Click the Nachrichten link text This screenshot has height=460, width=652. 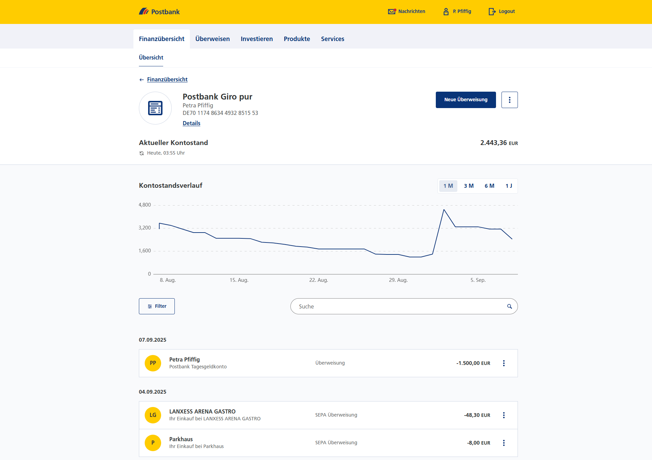click(x=412, y=11)
